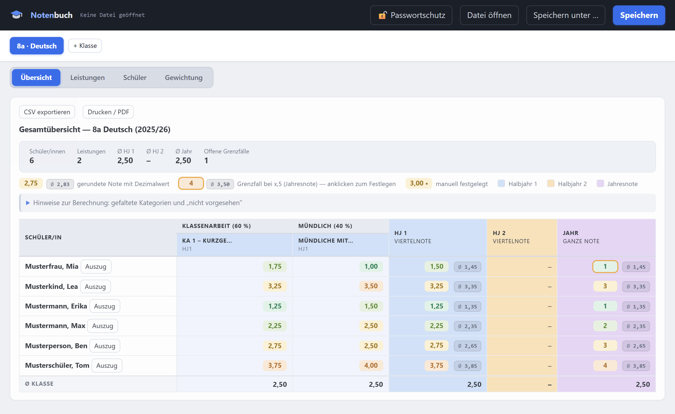Open Auszug for Musterschüler, Tom

coord(107,366)
